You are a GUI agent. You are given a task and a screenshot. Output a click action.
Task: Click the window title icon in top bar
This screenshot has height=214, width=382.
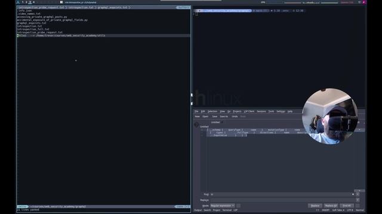61,2
